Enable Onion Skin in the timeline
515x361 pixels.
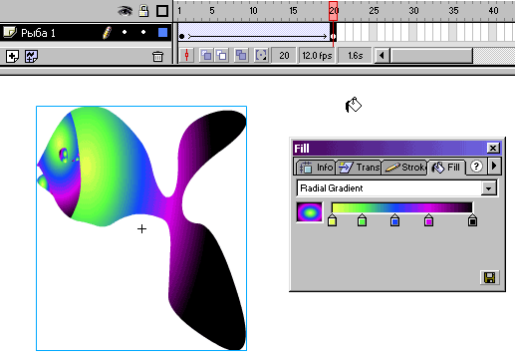(206, 55)
